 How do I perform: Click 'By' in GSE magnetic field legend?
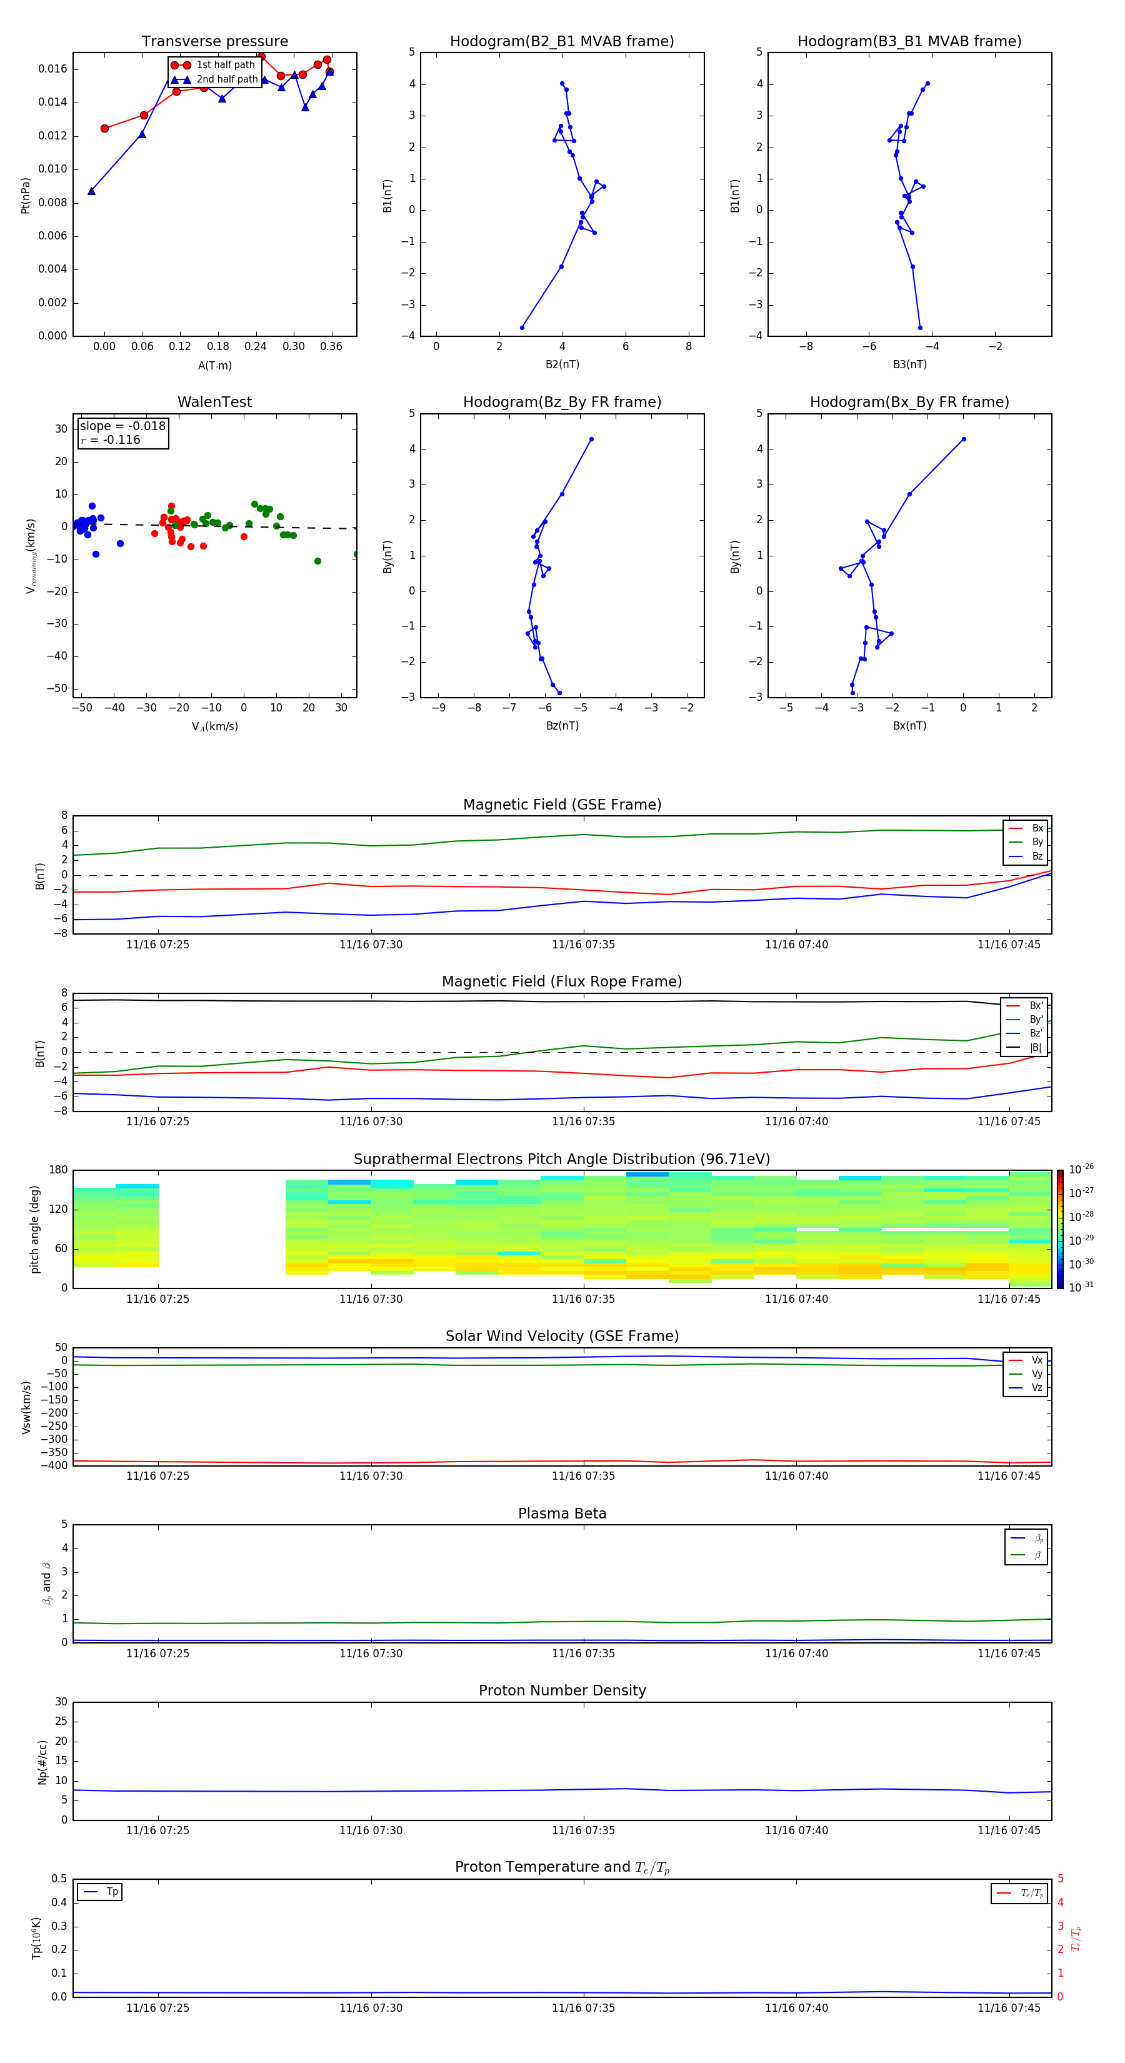(x=1037, y=841)
